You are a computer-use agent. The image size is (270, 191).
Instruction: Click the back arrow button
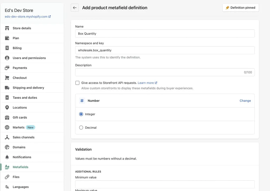pyautogui.click(x=75, y=8)
